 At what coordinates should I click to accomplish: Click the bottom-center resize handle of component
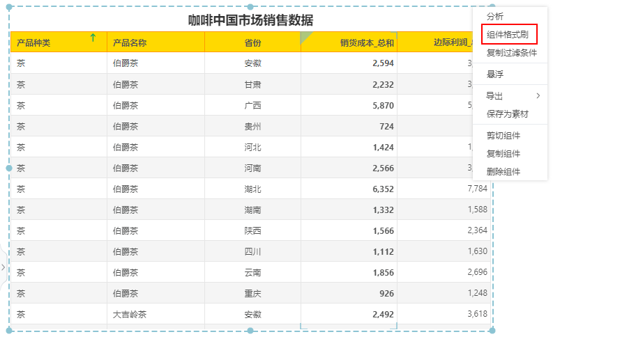pyautogui.click(x=251, y=330)
